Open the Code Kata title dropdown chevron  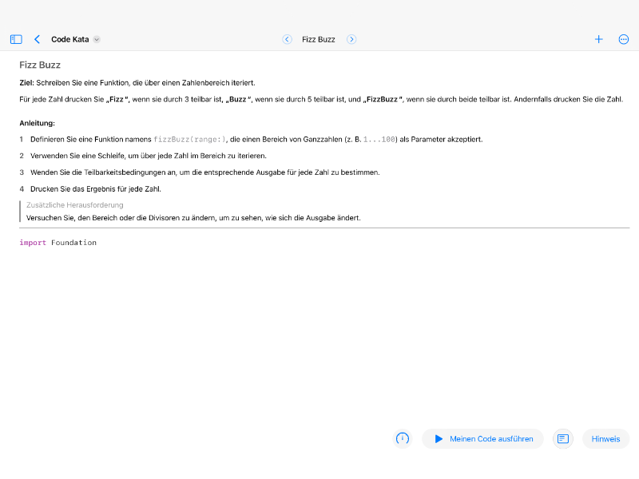coord(97,39)
